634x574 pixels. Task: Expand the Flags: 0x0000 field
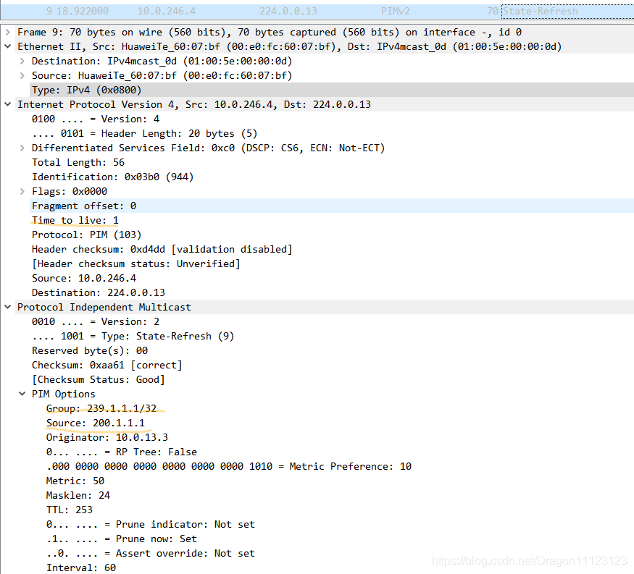click(22, 191)
